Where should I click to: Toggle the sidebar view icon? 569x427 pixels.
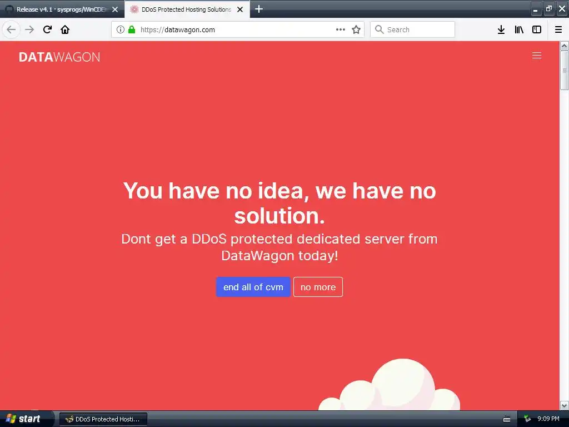537,29
